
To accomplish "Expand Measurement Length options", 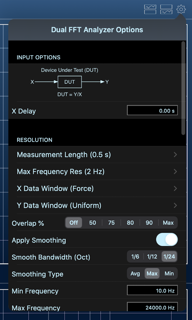I will tap(96, 155).
